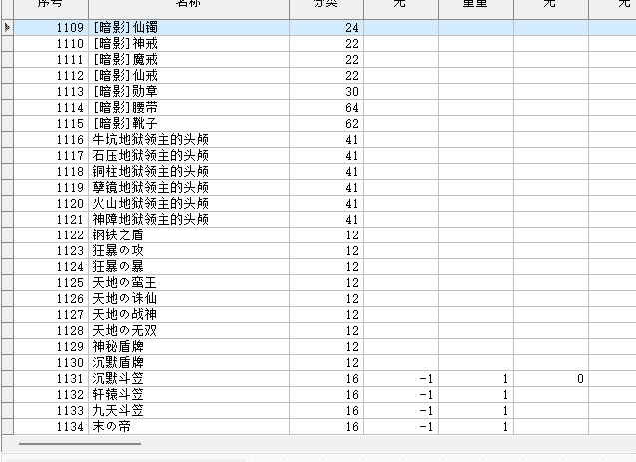This screenshot has height=462, width=636.
Task: Select serial number cell 1125
Action: click(51, 282)
